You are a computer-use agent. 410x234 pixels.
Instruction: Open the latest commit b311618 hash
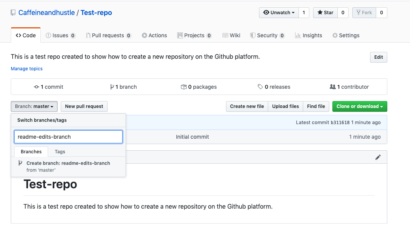[x=340, y=122]
